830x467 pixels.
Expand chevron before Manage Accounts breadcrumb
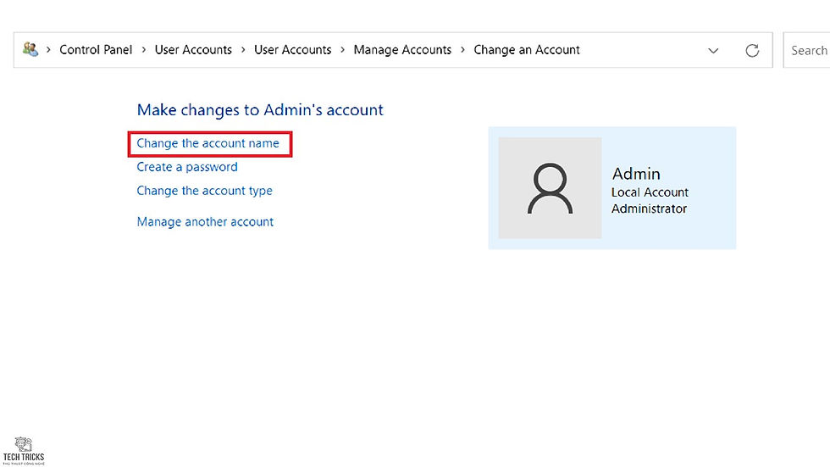coord(342,50)
